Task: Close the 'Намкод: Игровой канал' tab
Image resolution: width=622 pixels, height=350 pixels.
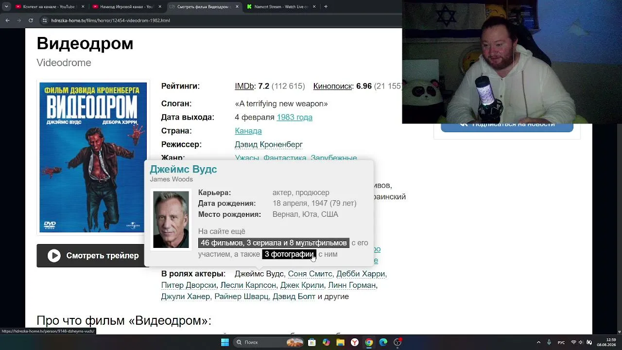Action: click(160, 7)
